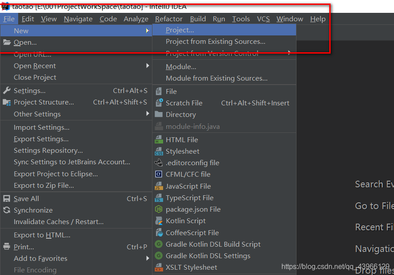Image resolution: width=394 pixels, height=275 pixels.
Task: Click the Print printer icon
Action: pyautogui.click(x=7, y=246)
